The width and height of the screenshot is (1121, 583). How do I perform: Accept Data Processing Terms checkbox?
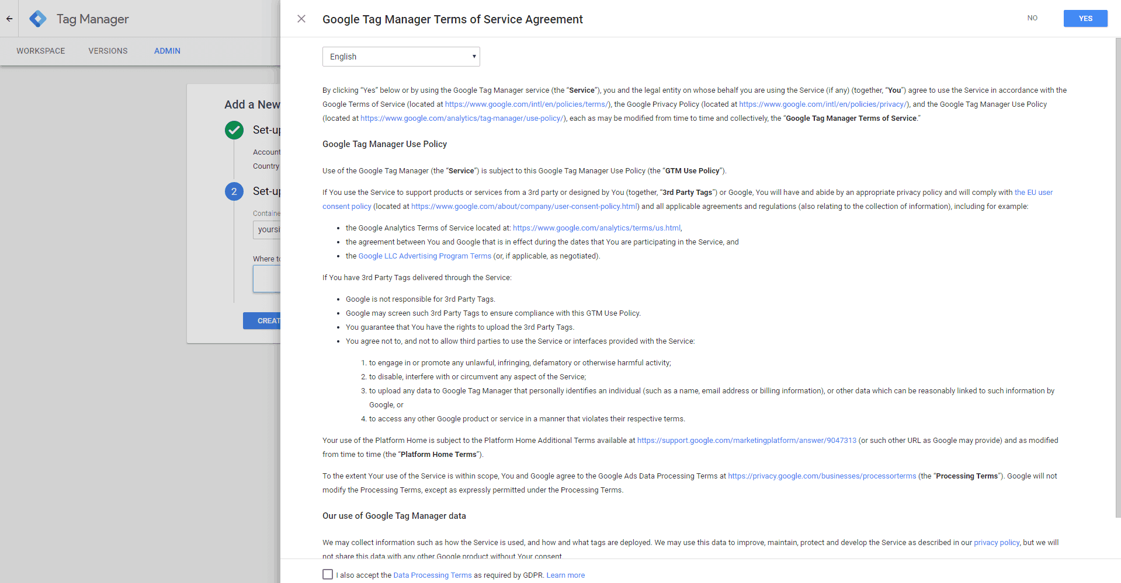click(x=328, y=574)
